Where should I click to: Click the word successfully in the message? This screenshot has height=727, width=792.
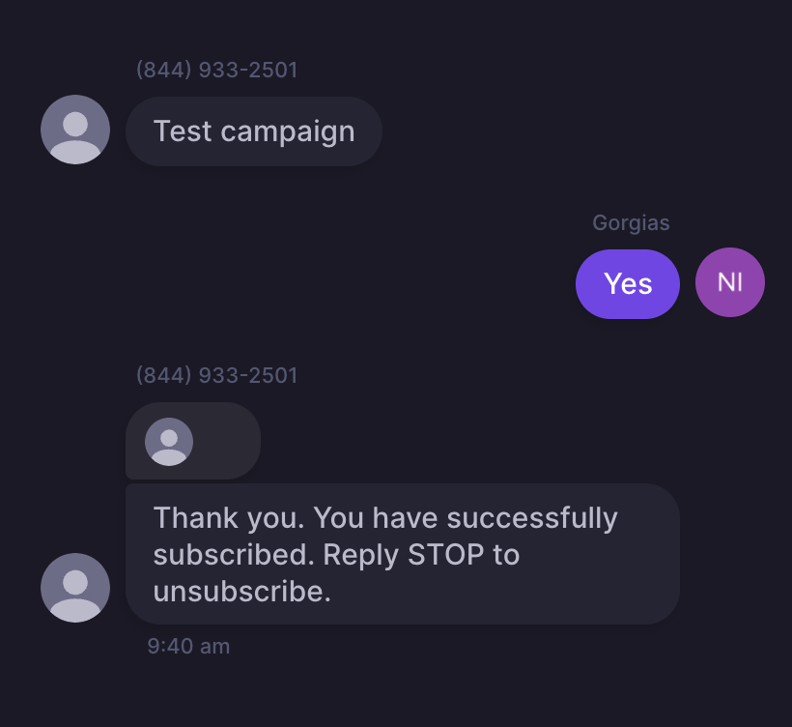click(532, 519)
